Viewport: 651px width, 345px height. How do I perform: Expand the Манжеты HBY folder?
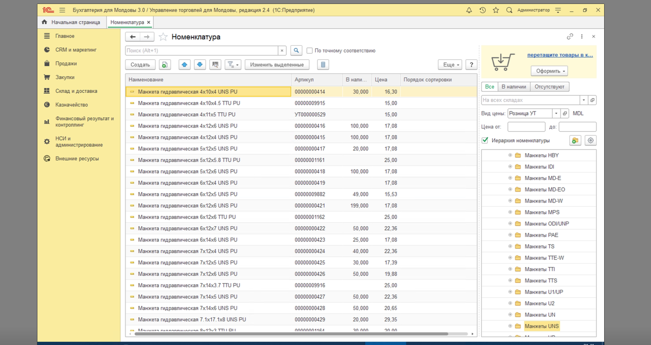point(510,155)
